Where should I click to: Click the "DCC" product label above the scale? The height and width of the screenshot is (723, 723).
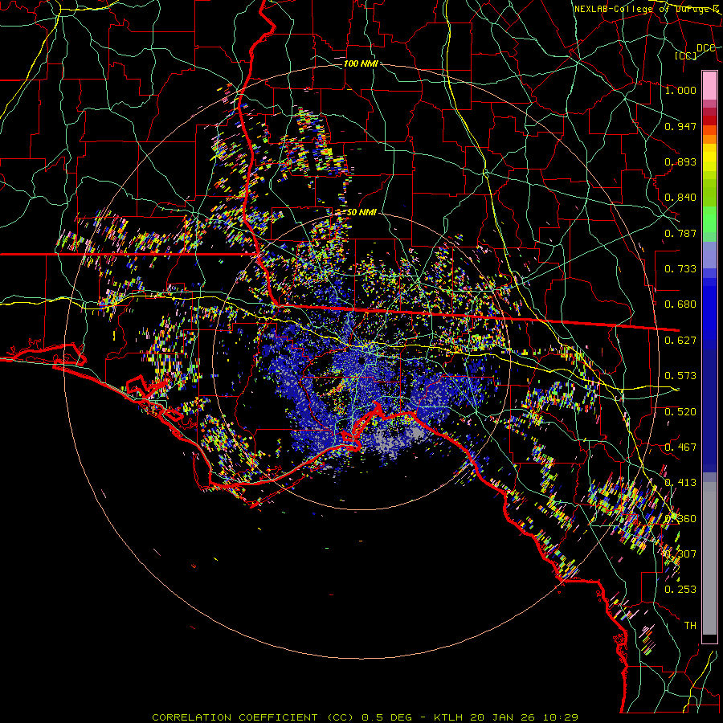coord(705,48)
